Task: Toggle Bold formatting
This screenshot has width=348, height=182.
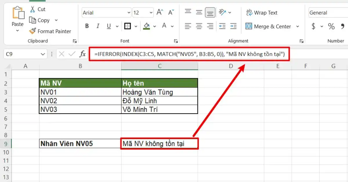Action: tap(87, 26)
